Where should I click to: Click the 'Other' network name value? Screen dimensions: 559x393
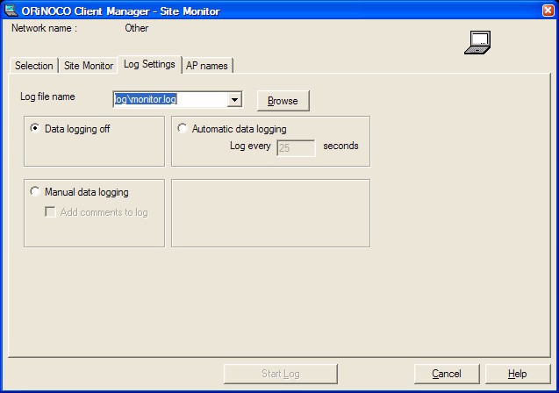(x=137, y=28)
